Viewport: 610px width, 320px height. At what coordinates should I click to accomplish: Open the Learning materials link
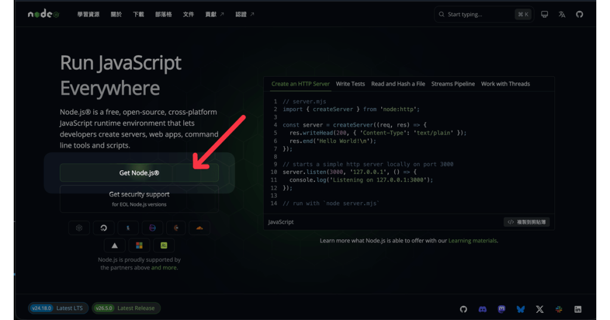(x=472, y=241)
